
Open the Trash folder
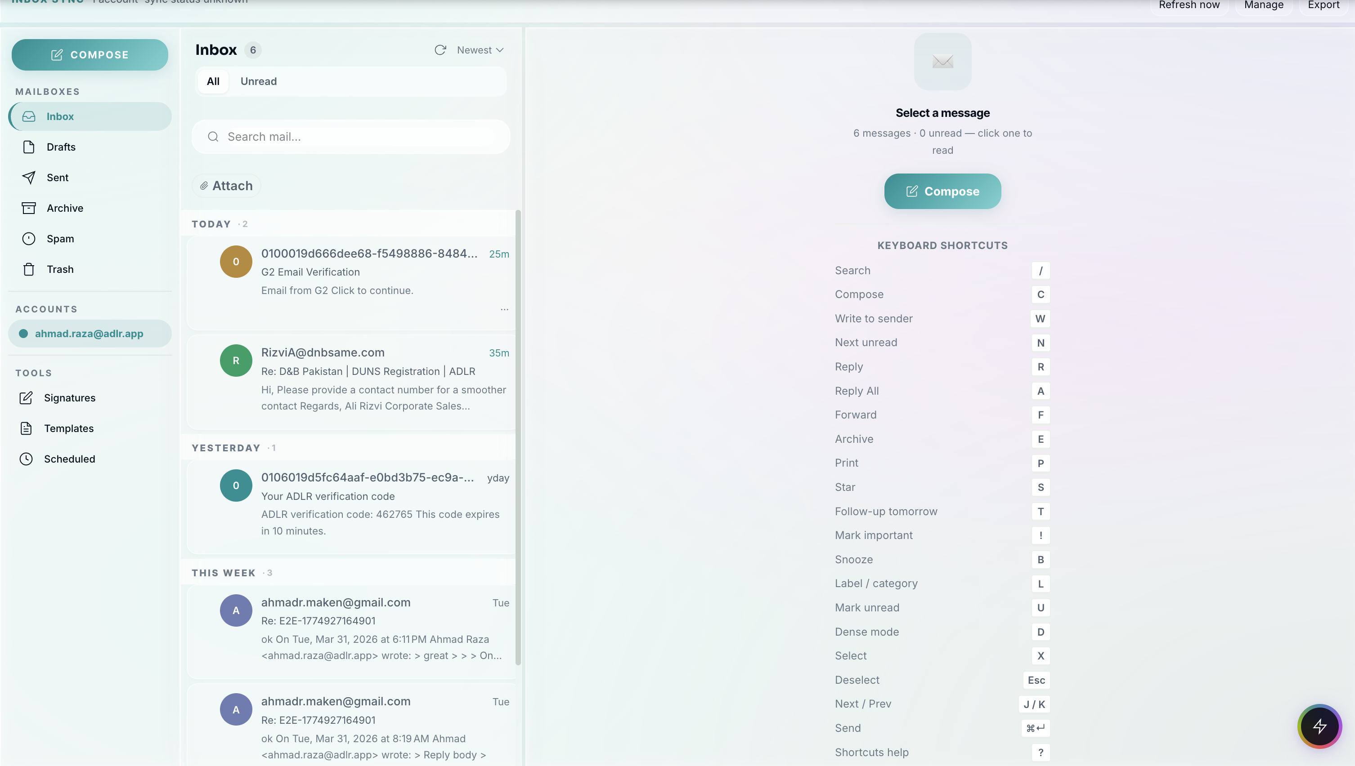(x=59, y=269)
